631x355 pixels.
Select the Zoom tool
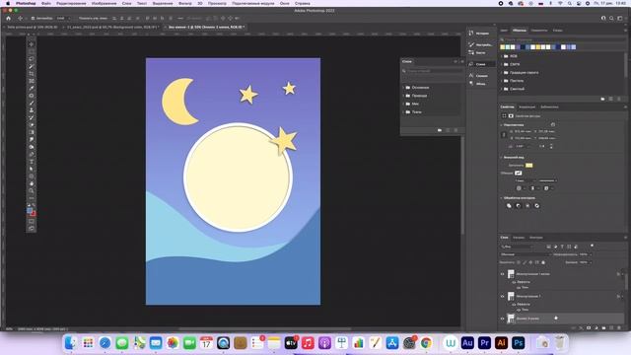32,190
